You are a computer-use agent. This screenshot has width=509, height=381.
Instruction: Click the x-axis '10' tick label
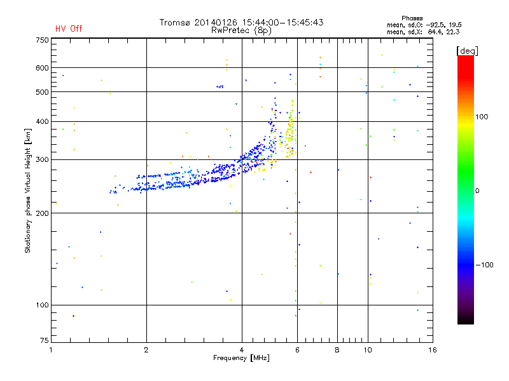368,350
